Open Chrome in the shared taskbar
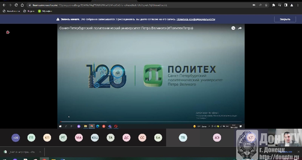 92,126
